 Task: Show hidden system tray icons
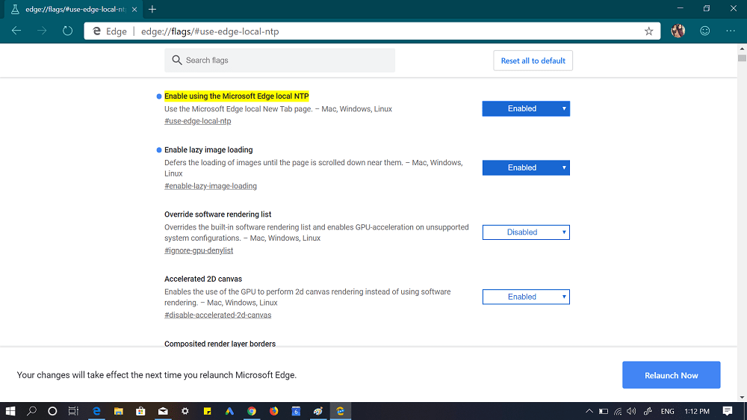(589, 411)
